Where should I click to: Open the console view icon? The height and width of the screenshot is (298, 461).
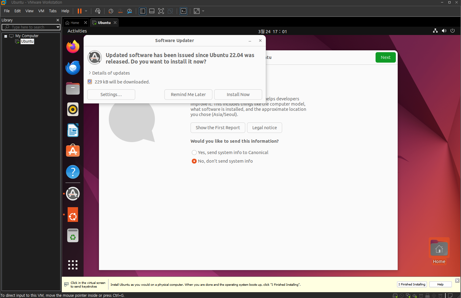[x=183, y=11]
